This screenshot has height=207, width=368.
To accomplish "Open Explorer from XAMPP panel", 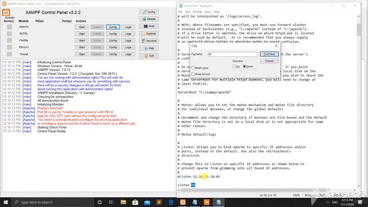I will pos(149,33).
